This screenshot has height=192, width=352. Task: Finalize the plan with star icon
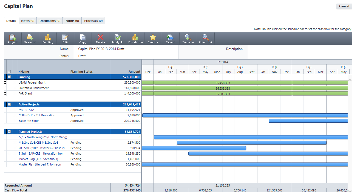click(153, 39)
